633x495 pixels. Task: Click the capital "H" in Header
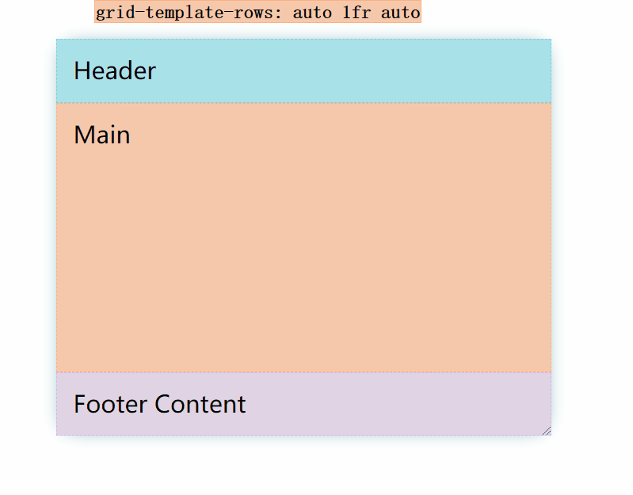tap(81, 71)
